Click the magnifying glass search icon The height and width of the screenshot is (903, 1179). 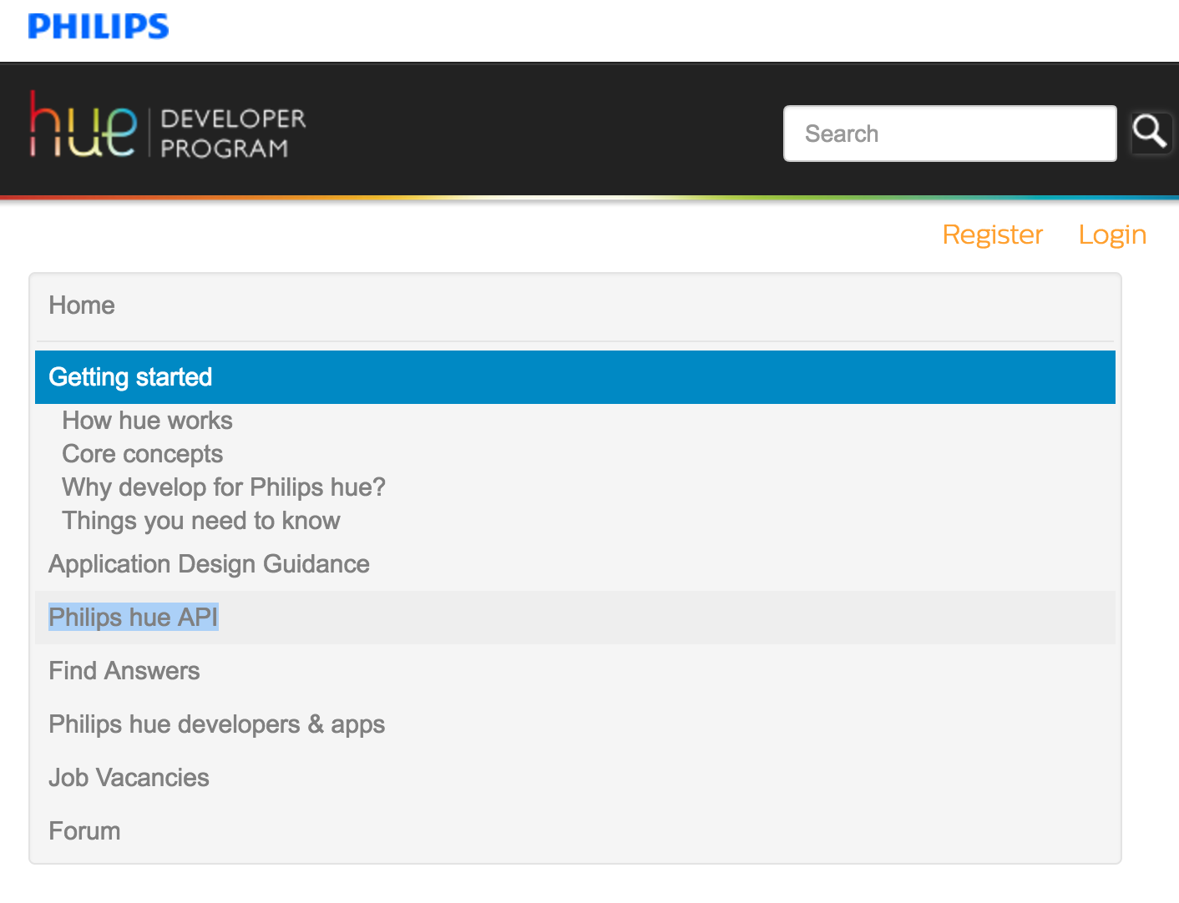click(x=1151, y=133)
